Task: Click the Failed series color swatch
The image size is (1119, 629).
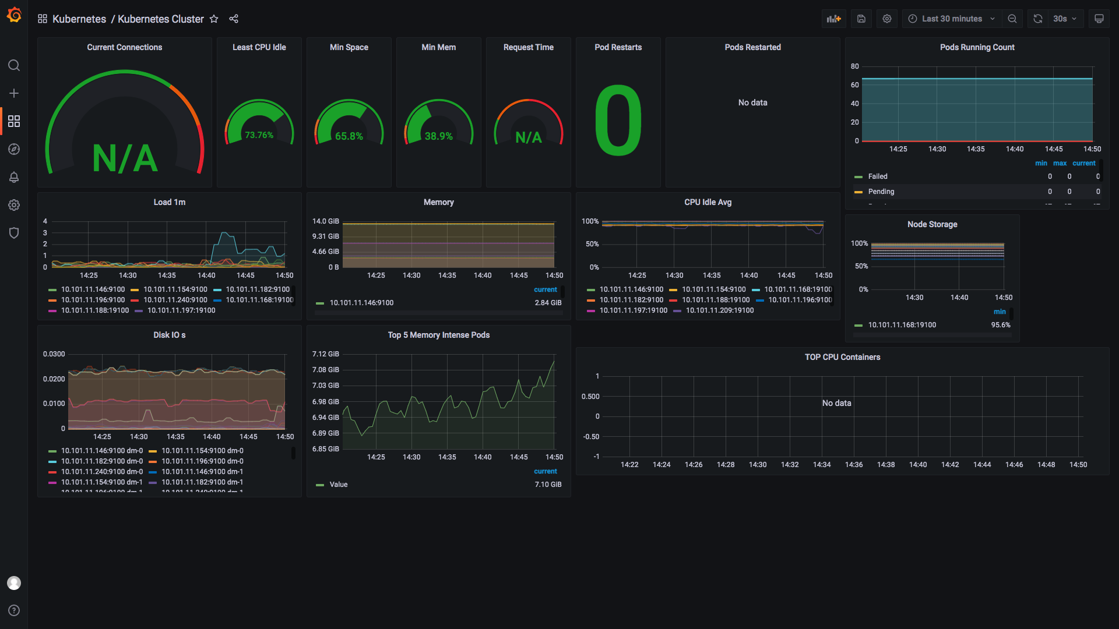Action: tap(858, 176)
